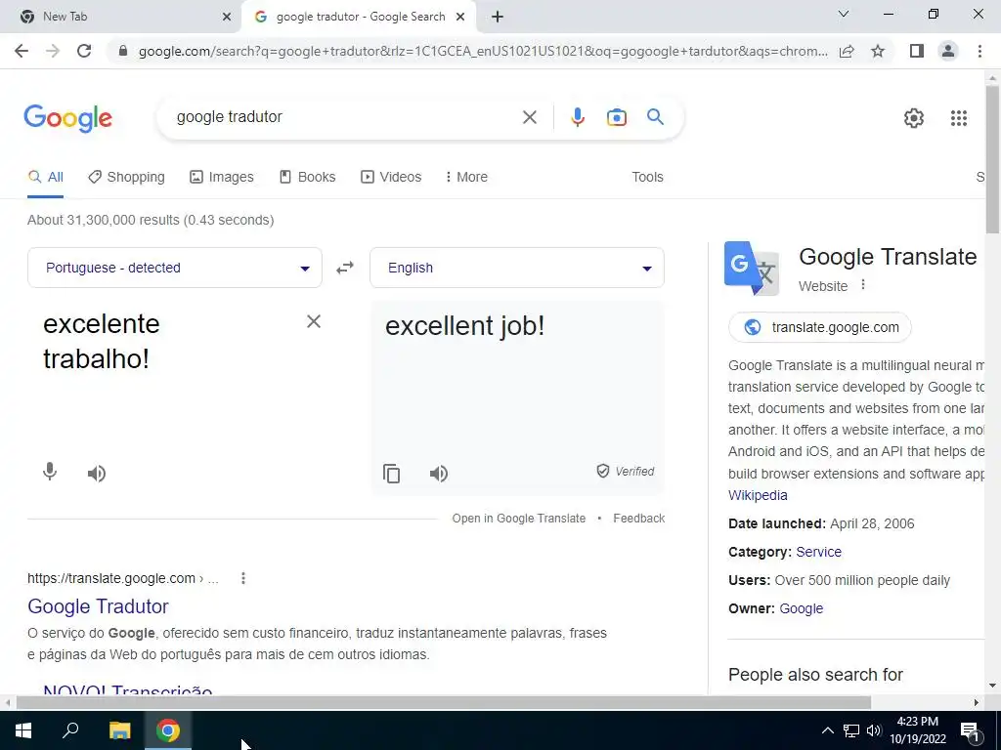Open Google quick settings gear
The width and height of the screenshot is (1001, 750).
pos(914,118)
